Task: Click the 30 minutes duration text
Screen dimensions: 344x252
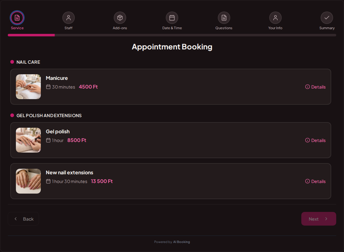Action: [x=64, y=87]
